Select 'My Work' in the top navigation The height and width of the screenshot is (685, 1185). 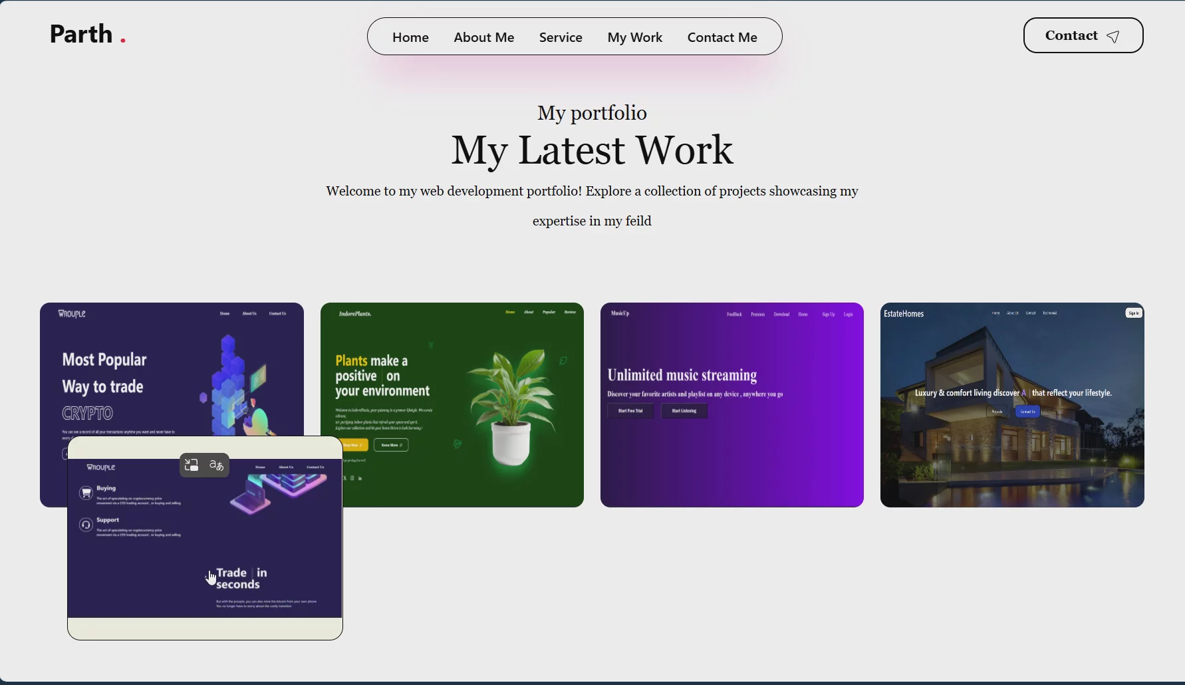634,37
